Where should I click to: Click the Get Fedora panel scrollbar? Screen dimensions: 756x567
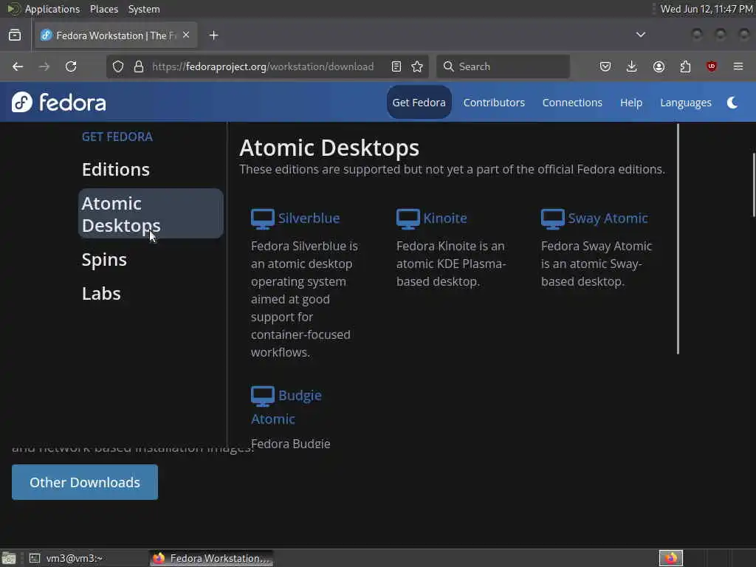pyautogui.click(x=678, y=239)
